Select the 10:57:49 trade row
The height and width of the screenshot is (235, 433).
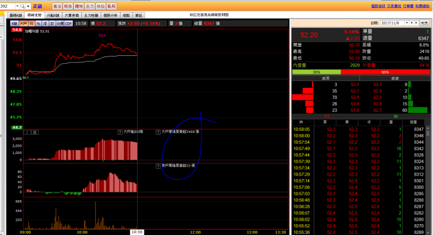(358, 148)
